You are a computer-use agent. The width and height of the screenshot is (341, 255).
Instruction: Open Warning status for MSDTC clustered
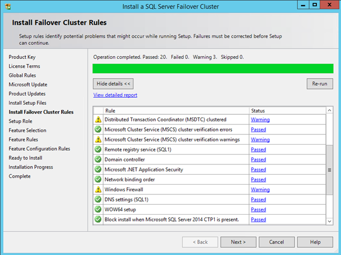(x=260, y=120)
